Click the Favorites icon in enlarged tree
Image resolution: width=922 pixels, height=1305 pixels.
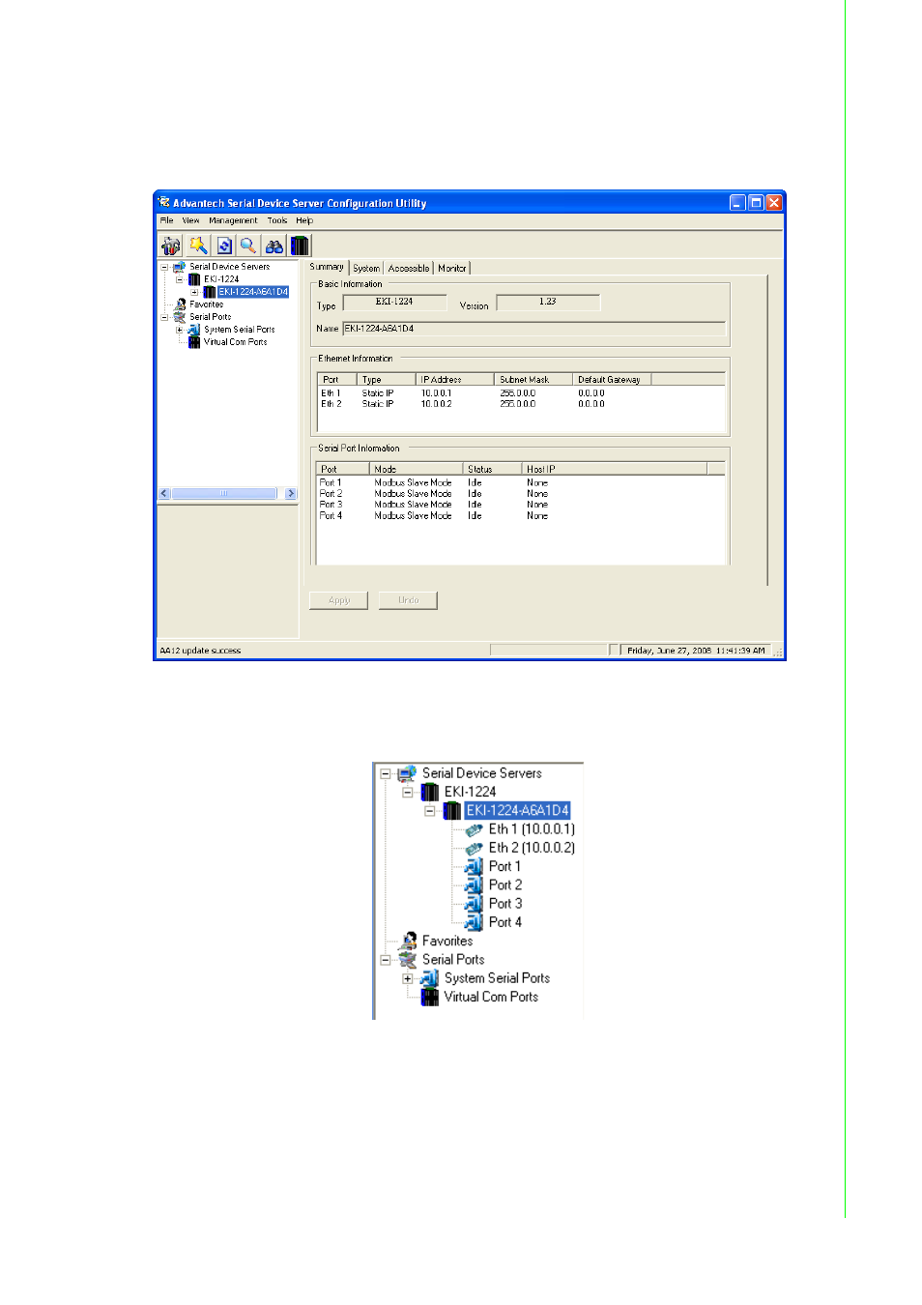point(409,941)
